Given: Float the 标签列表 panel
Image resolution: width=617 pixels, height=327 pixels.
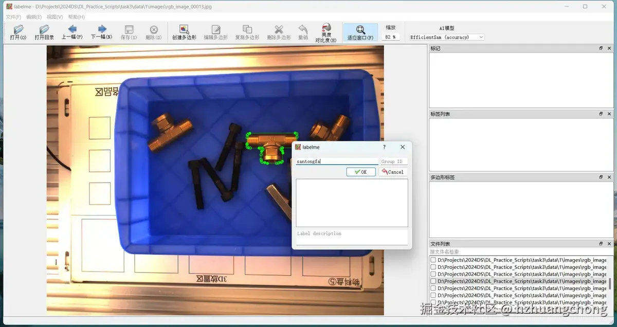Looking at the screenshot, I should [601, 114].
